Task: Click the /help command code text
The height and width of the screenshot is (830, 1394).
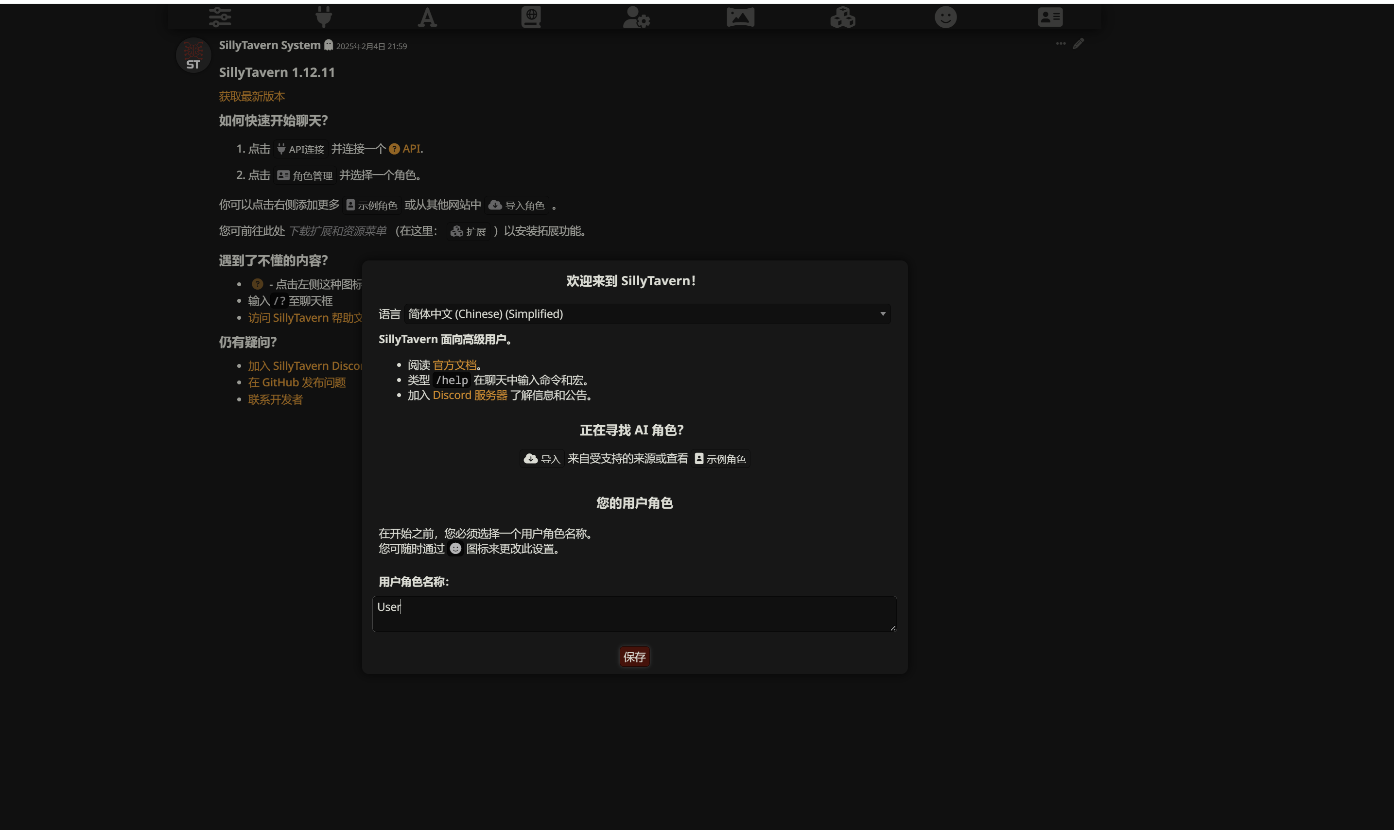Action: point(452,380)
